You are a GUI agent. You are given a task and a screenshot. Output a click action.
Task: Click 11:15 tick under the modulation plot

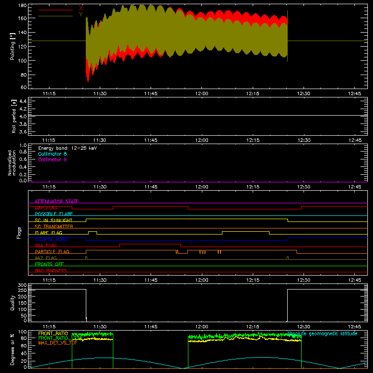pos(49,187)
